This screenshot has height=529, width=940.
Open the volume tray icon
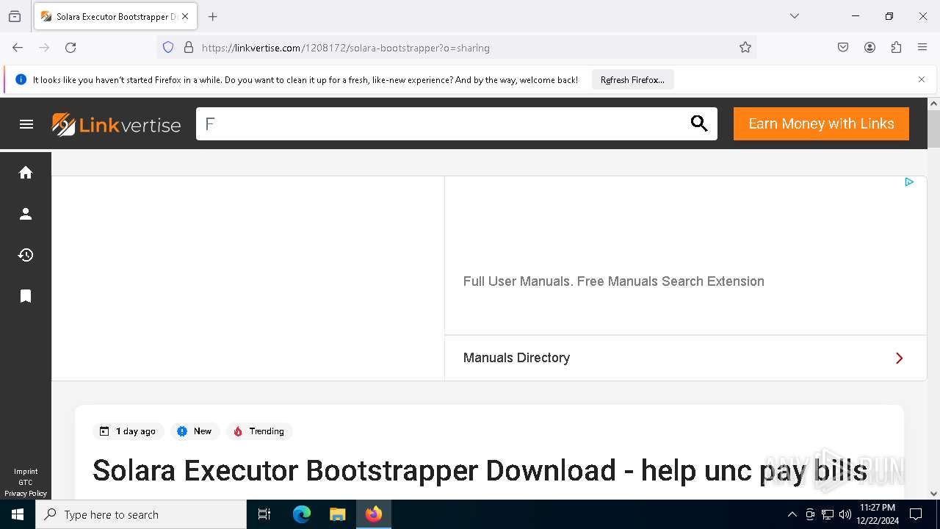coord(845,514)
